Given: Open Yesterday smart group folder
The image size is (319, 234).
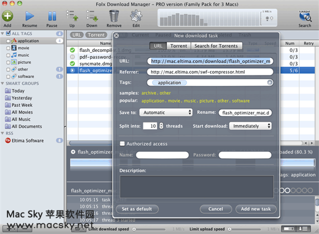Looking at the screenshot, I should tap(8, 98).
